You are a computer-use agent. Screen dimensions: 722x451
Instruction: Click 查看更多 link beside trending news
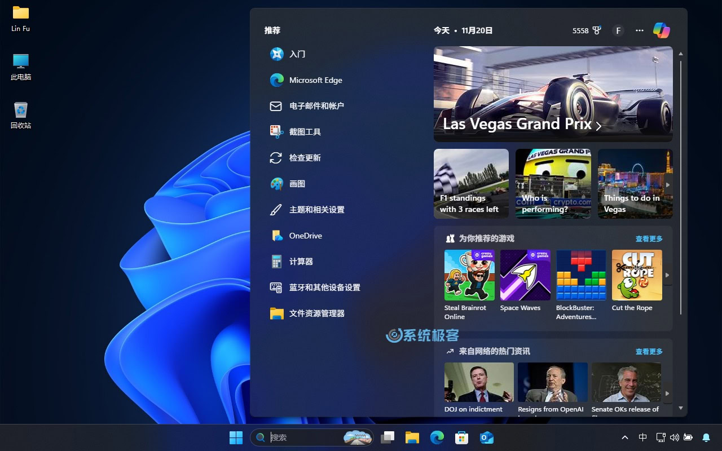pos(649,351)
